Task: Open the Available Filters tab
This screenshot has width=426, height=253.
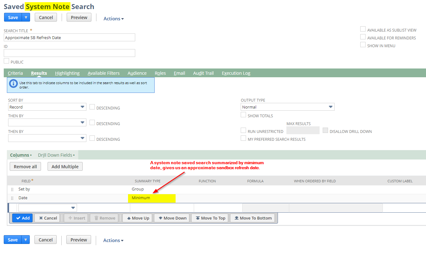Action: 104,73
